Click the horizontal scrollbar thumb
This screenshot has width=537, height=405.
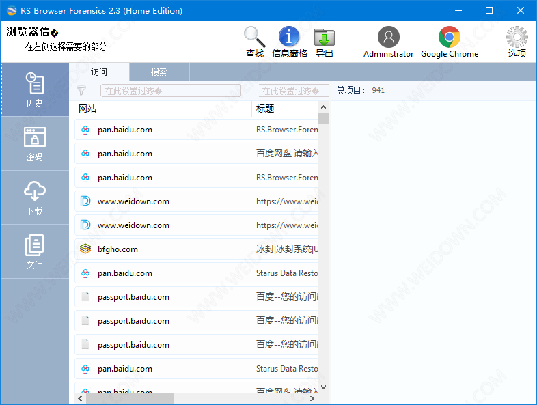point(130,398)
